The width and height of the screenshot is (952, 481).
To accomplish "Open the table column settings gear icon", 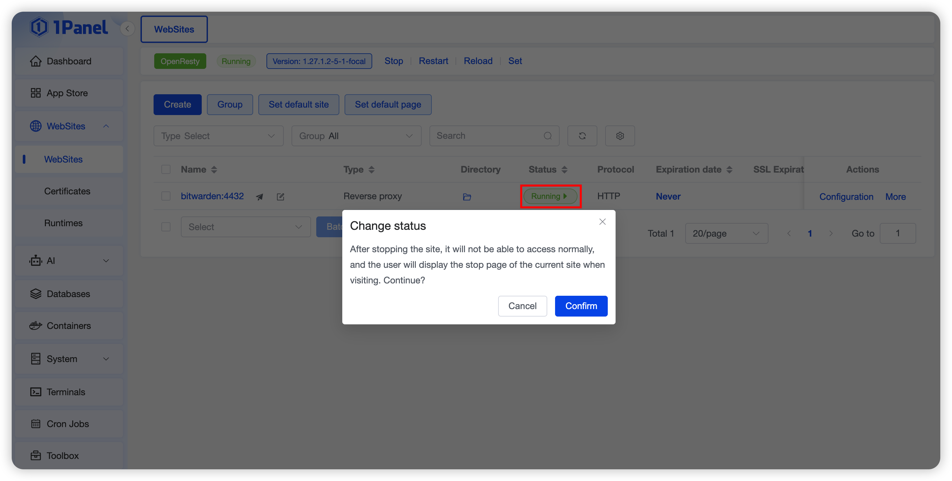I will point(620,136).
